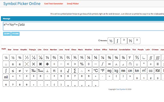Open the Emoji Picker link
This screenshot has width=164, height=102.
pyautogui.click(x=73, y=4)
